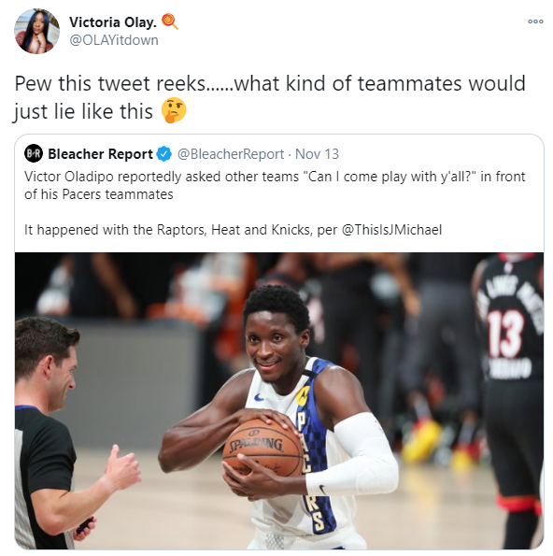The height and width of the screenshot is (556, 553).
Task: Click the Bleacher Report account name
Action: pyautogui.click(x=100, y=154)
